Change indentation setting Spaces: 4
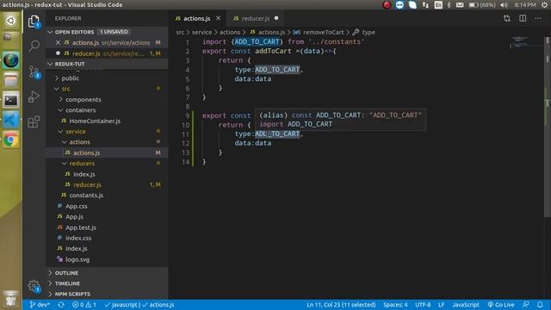 tap(395, 305)
